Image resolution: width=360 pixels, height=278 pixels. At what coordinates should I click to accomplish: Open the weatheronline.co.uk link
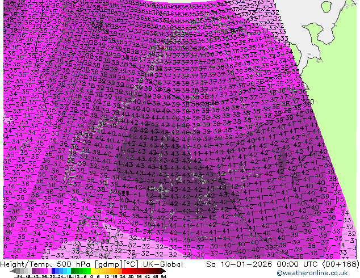(x=312, y=273)
